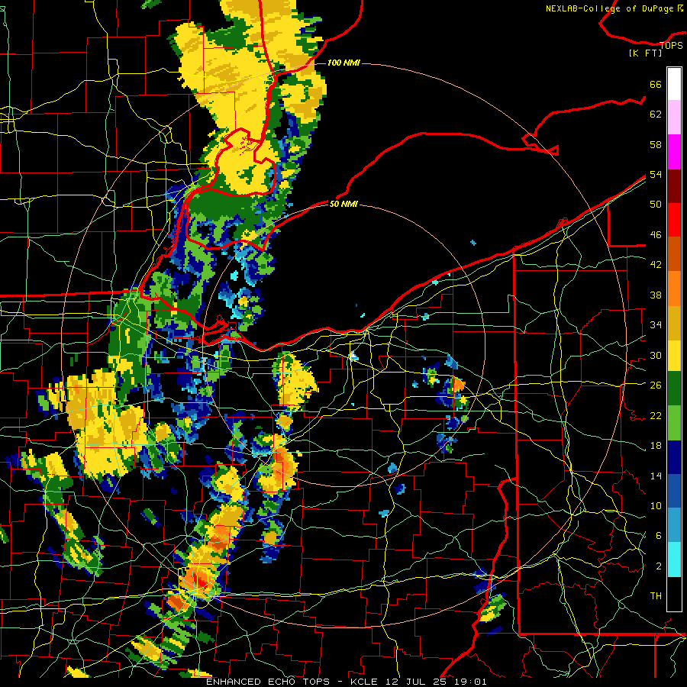Select the light pink legend swatch
687x687 pixels.
coord(674,118)
